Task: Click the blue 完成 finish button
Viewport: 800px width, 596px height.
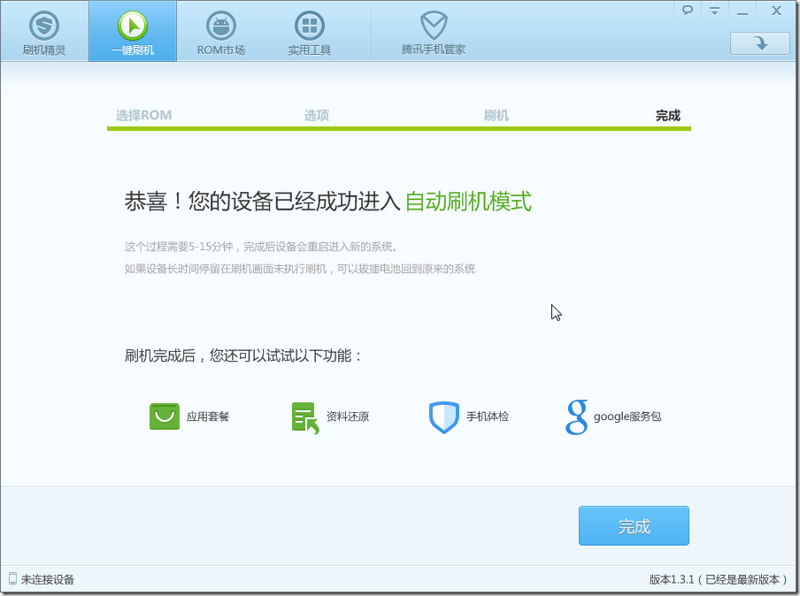Action: point(634,525)
